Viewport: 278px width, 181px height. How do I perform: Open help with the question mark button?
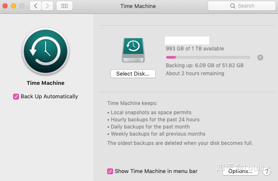(x=267, y=171)
